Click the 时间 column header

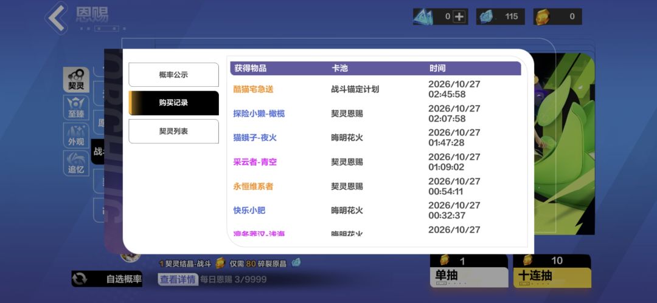coord(437,68)
